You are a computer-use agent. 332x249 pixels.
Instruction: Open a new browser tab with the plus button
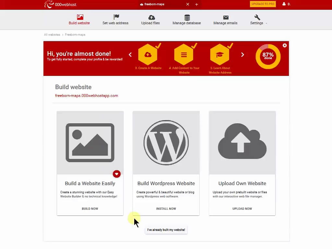click(x=196, y=4)
